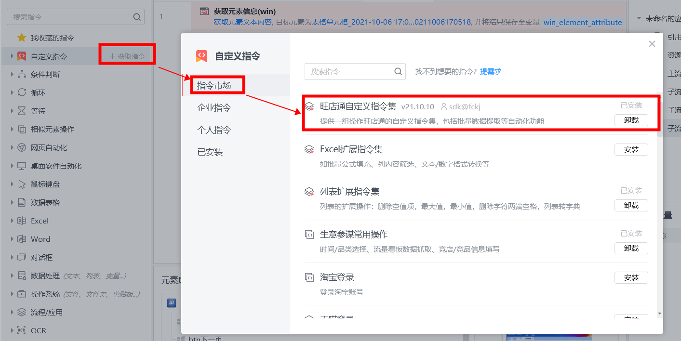Click the 鼠标键盘 cursor icon
This screenshot has width=681, height=341.
coord(22,184)
